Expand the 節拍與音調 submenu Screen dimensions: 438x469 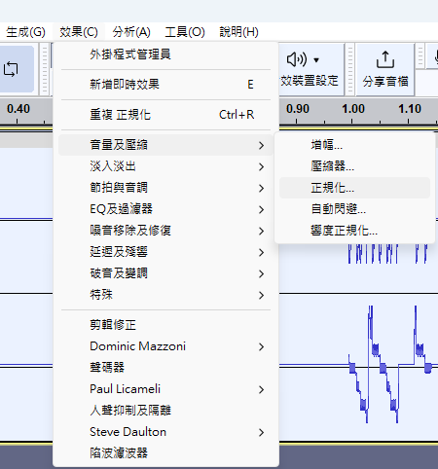click(x=165, y=188)
